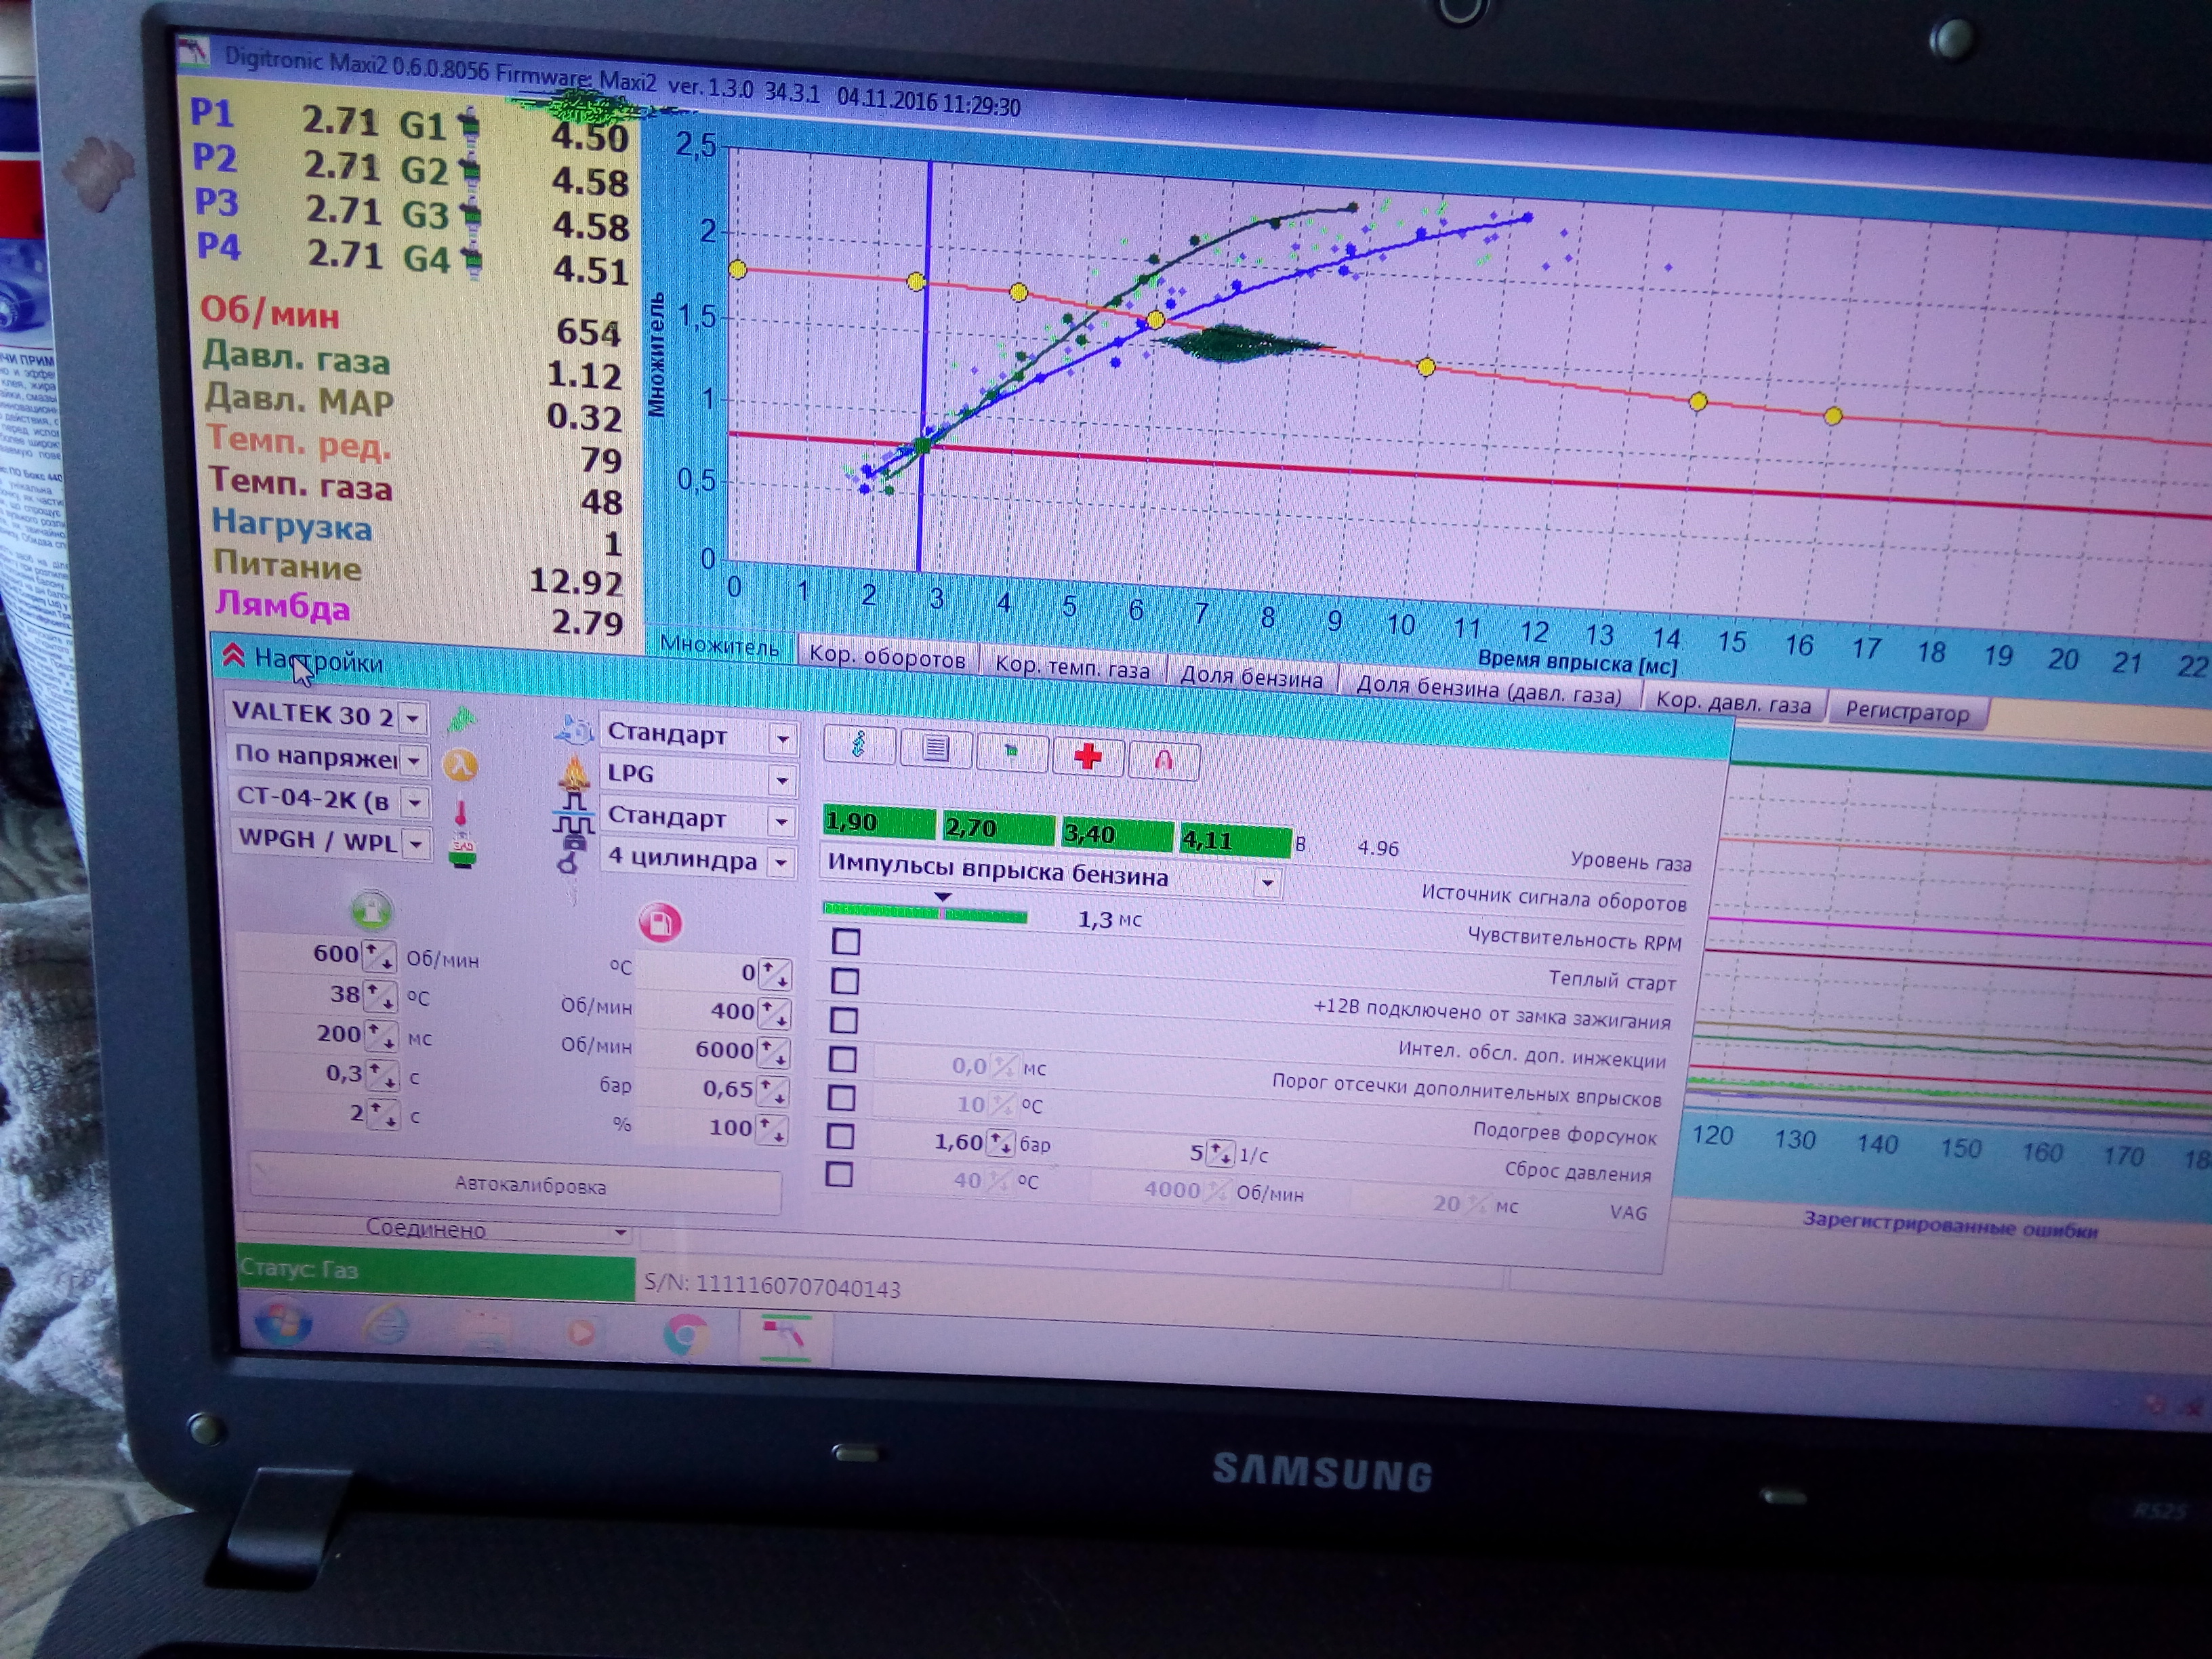
Task: Click the Digitronic app taskbar icon
Action: pos(786,1338)
